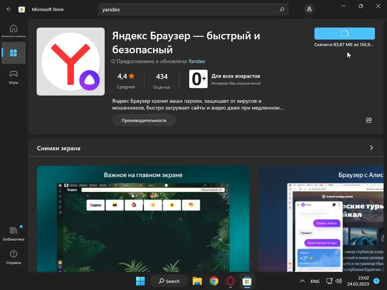Click the Производительность category button
387x290 pixels.
(x=144, y=120)
